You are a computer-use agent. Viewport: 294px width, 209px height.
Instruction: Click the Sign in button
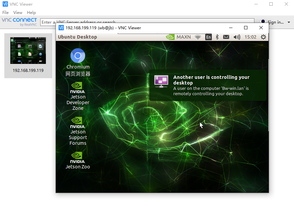pos(275,22)
